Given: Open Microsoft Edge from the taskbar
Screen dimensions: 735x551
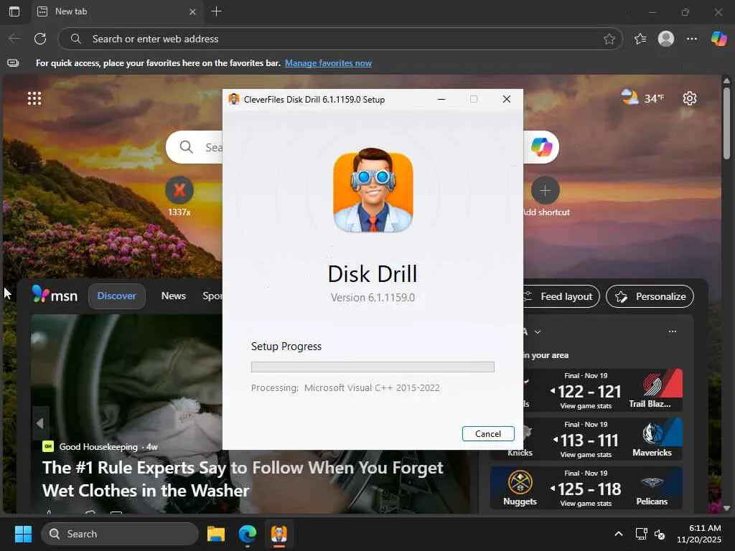Looking at the screenshot, I should pos(247,534).
